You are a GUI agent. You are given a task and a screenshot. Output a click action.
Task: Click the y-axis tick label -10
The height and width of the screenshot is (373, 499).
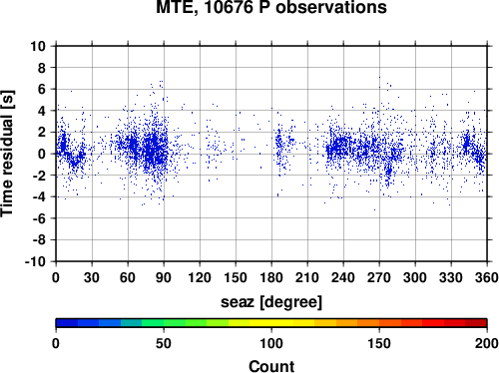35,261
